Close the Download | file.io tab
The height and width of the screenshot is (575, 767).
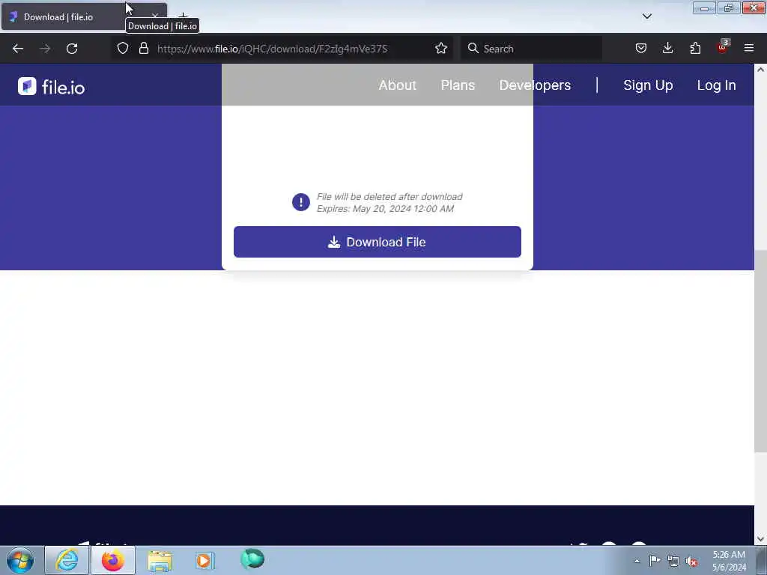point(155,16)
